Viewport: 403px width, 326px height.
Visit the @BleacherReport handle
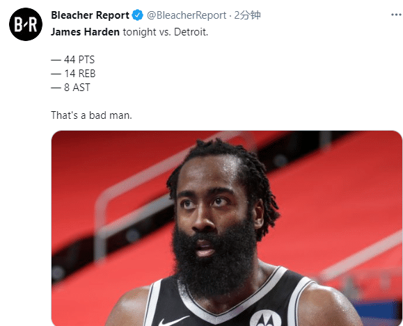pyautogui.click(x=187, y=15)
